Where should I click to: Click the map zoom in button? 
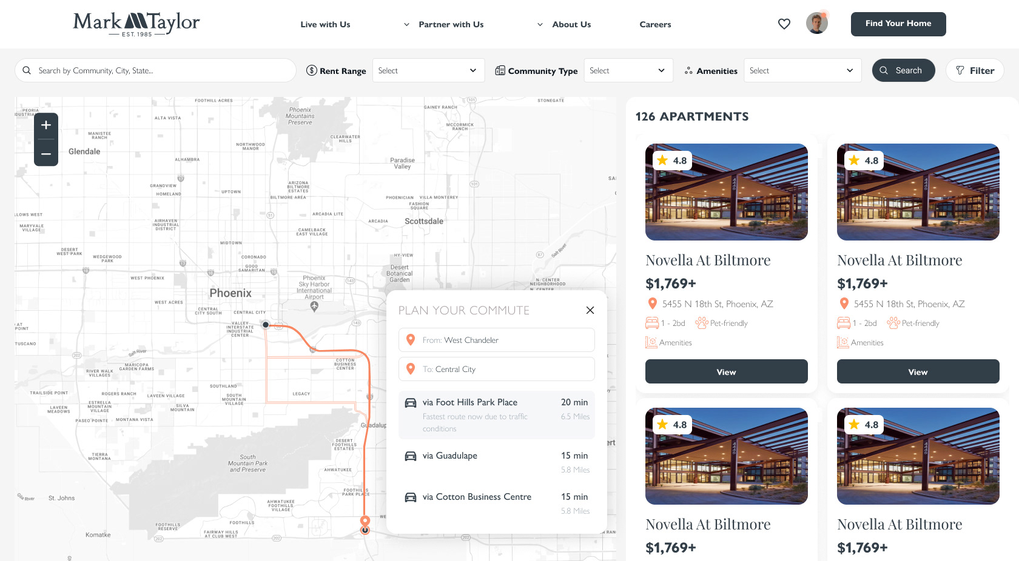46,125
